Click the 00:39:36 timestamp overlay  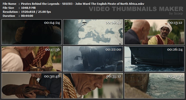click(175, 76)
